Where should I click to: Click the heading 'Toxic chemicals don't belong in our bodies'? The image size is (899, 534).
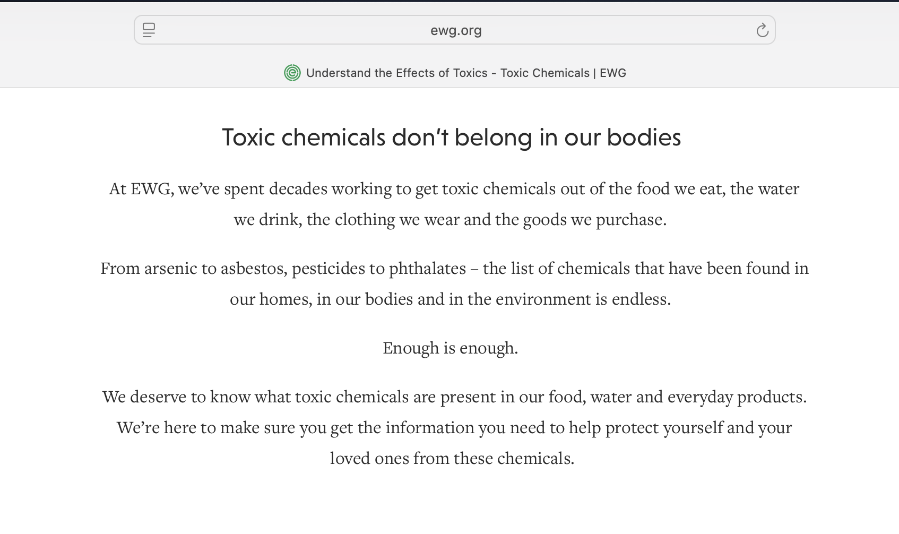[452, 137]
